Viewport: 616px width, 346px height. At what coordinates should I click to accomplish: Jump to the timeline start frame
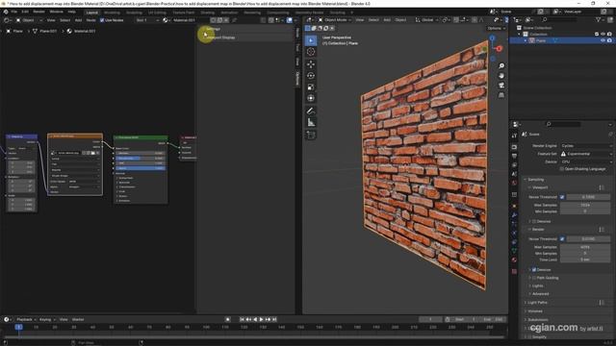pos(242,319)
